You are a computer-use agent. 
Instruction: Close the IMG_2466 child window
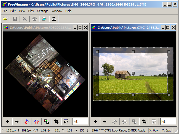[x=173, y=27]
